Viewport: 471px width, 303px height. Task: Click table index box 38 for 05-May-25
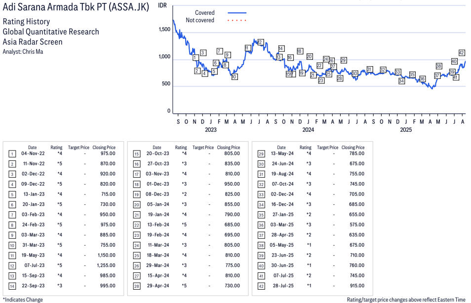(261, 246)
